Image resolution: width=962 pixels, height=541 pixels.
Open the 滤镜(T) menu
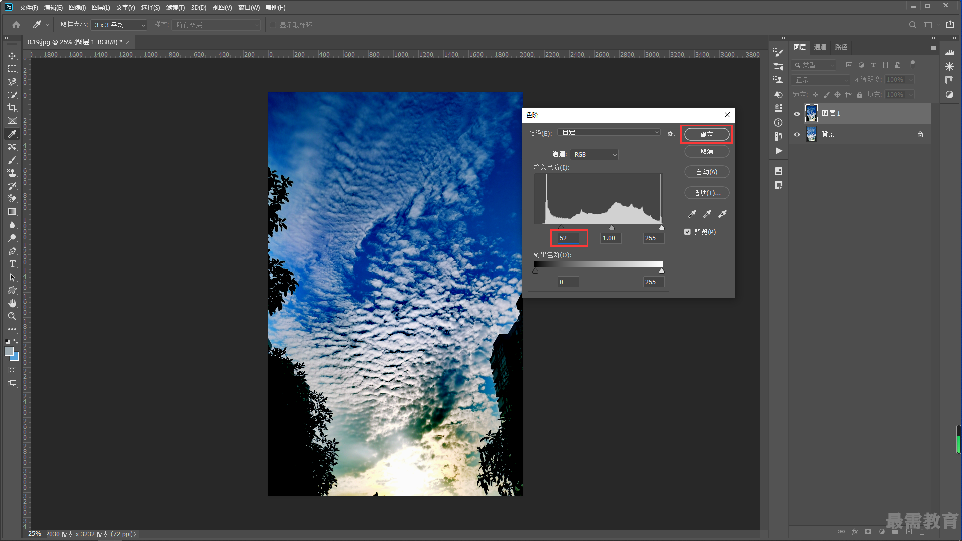[175, 8]
